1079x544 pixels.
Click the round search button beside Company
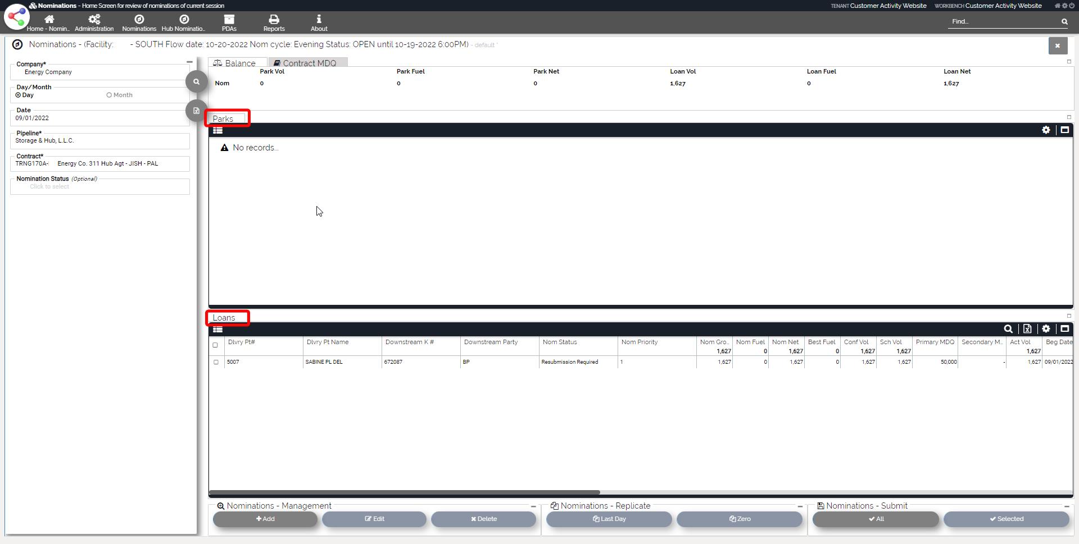pos(196,82)
